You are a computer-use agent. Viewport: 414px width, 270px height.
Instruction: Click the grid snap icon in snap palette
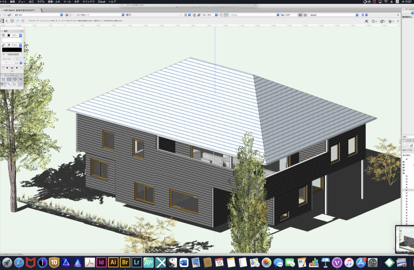[x=3, y=79]
